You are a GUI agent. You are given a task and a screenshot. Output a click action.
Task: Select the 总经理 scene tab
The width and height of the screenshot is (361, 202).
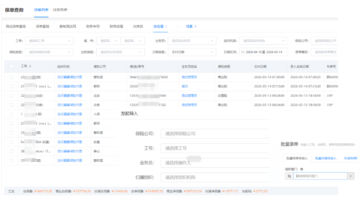pyautogui.click(x=158, y=26)
